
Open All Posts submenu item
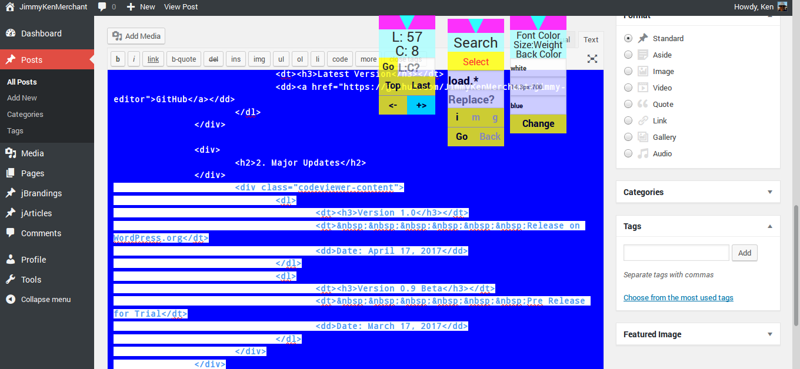pos(22,82)
